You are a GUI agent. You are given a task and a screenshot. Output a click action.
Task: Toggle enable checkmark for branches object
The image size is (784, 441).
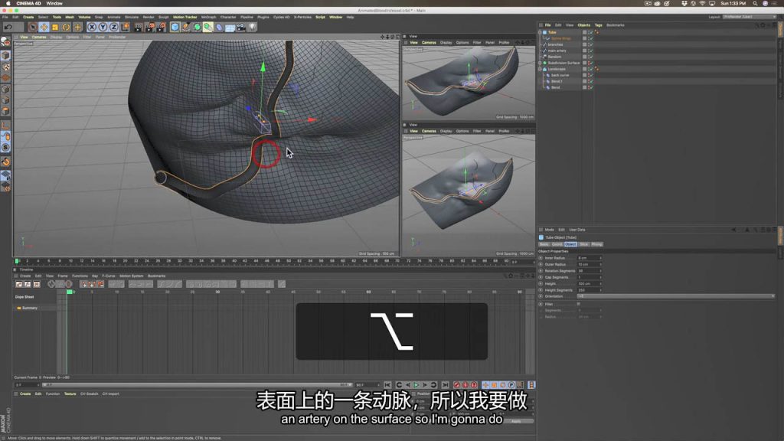coord(590,44)
